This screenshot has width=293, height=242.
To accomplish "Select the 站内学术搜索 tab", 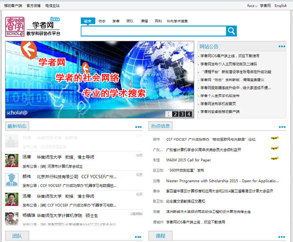I will pyautogui.click(x=177, y=21).
